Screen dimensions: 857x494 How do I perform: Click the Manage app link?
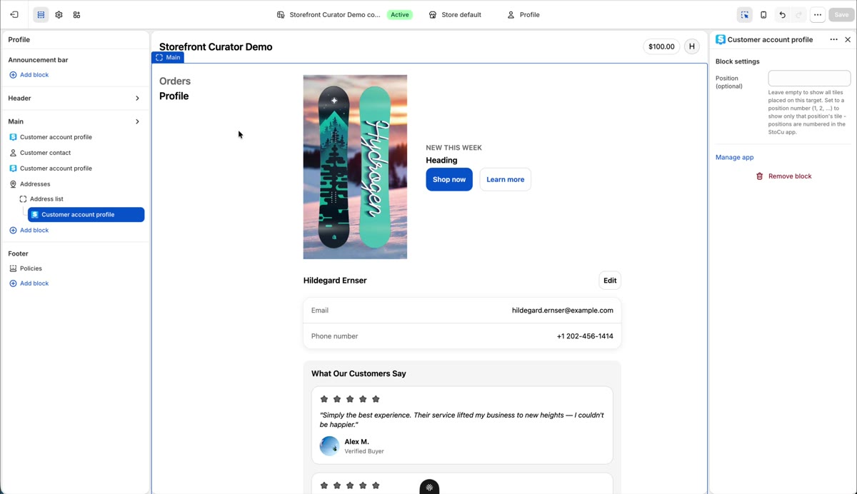[734, 158]
